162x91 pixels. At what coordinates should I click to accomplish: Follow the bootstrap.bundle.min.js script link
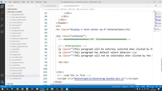click(x=99, y=79)
